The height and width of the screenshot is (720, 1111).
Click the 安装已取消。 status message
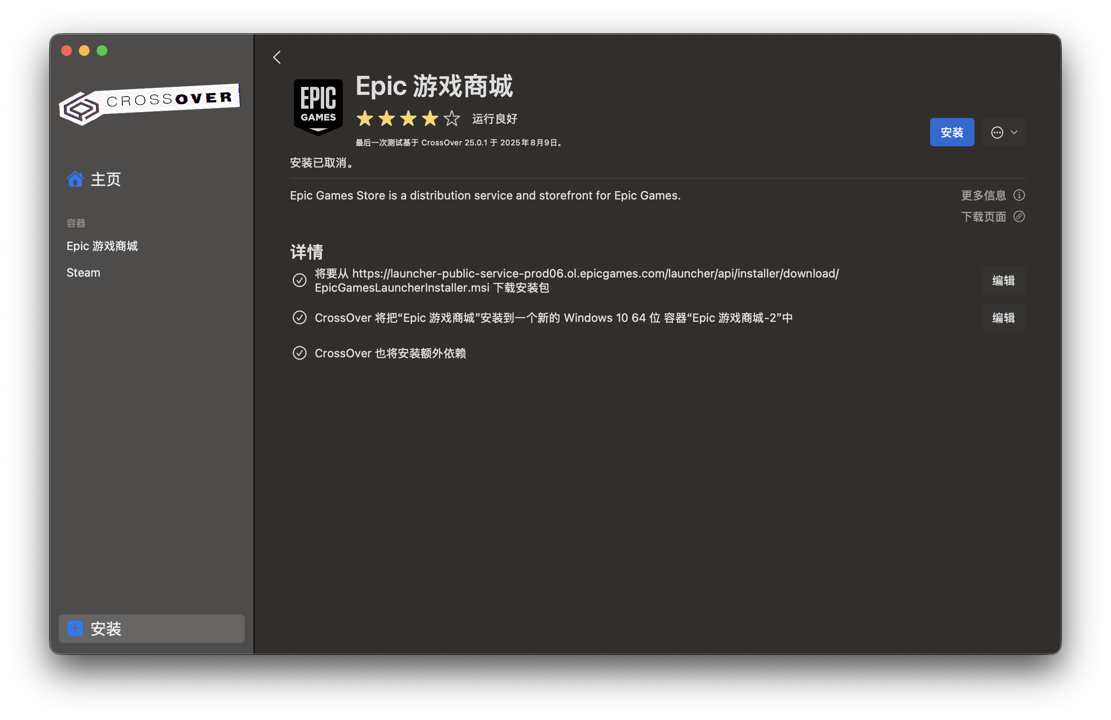(x=322, y=163)
